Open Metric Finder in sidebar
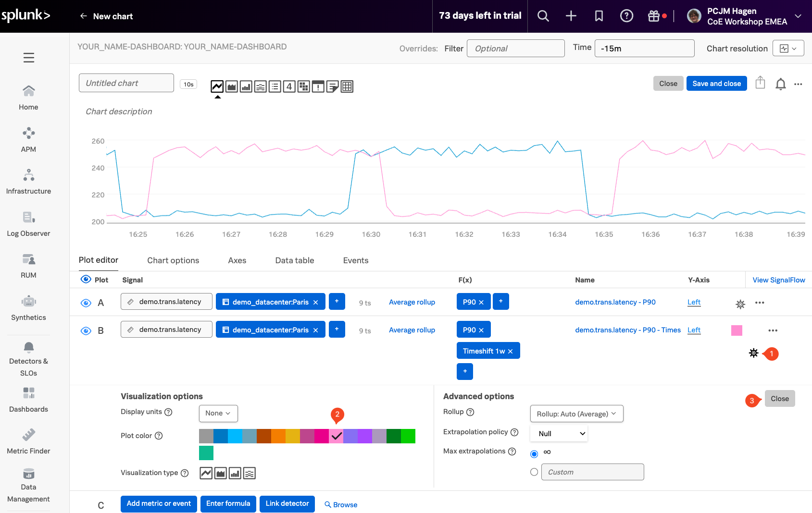This screenshot has width=812, height=513. point(28,441)
